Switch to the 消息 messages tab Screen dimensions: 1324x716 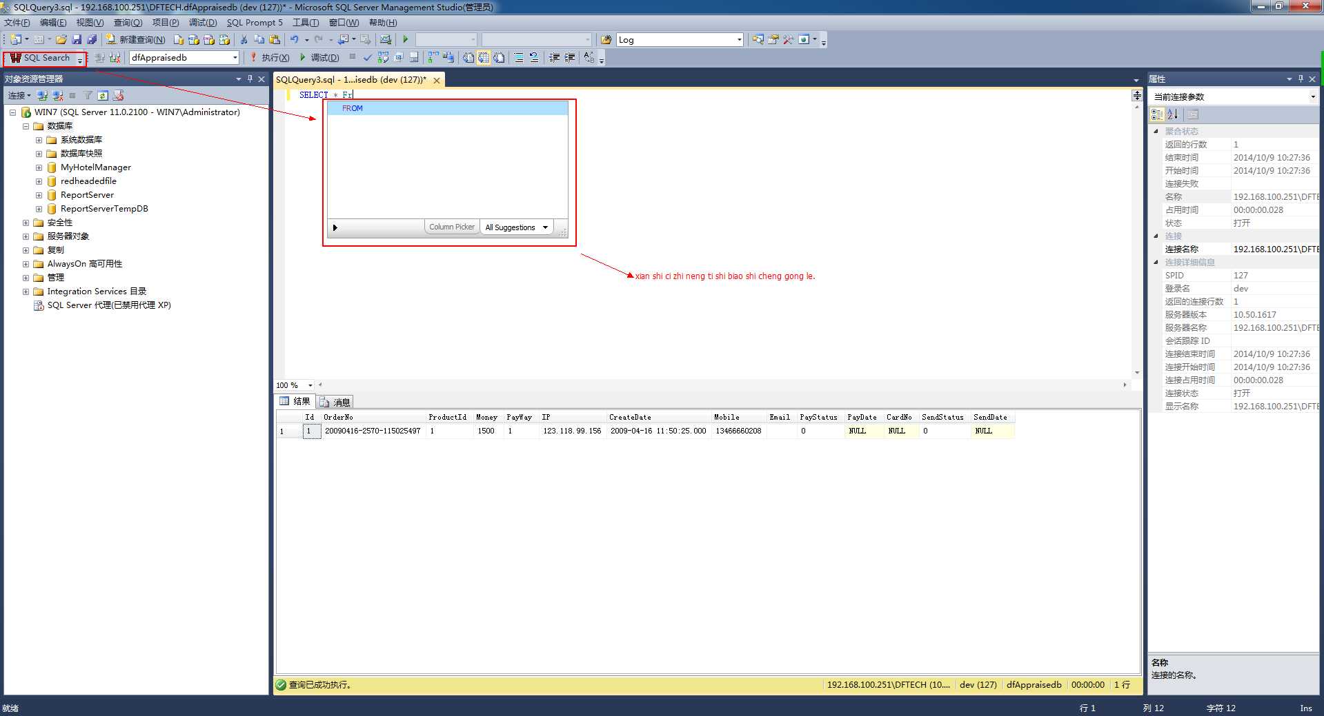click(x=335, y=402)
